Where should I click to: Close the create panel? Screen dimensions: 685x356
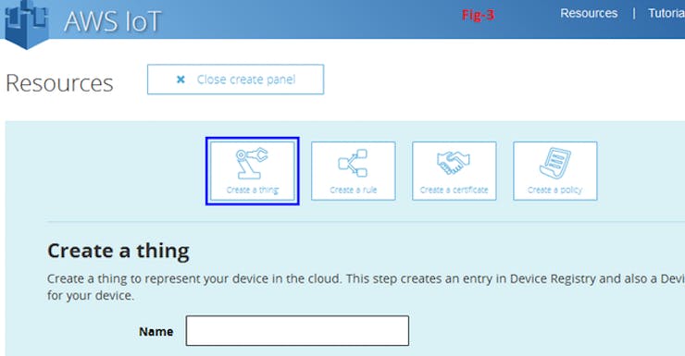235,80
